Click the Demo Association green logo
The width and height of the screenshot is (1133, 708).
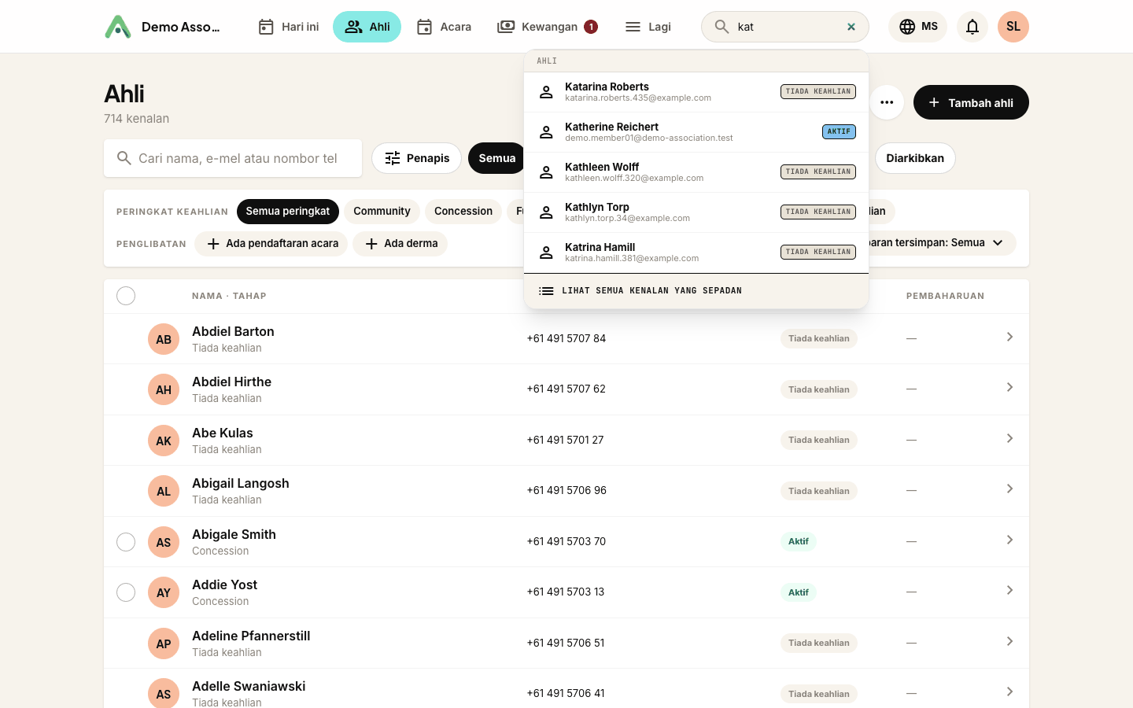[118, 27]
